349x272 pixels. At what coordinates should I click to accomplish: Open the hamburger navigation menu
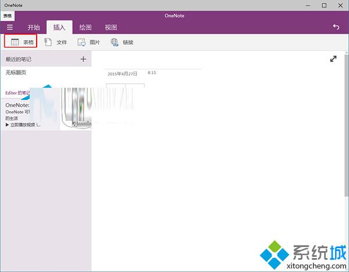(9, 27)
